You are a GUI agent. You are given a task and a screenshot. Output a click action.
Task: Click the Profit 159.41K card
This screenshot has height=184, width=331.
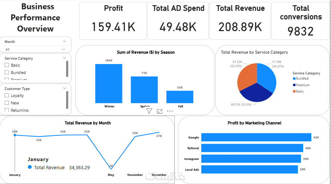coord(113,21)
